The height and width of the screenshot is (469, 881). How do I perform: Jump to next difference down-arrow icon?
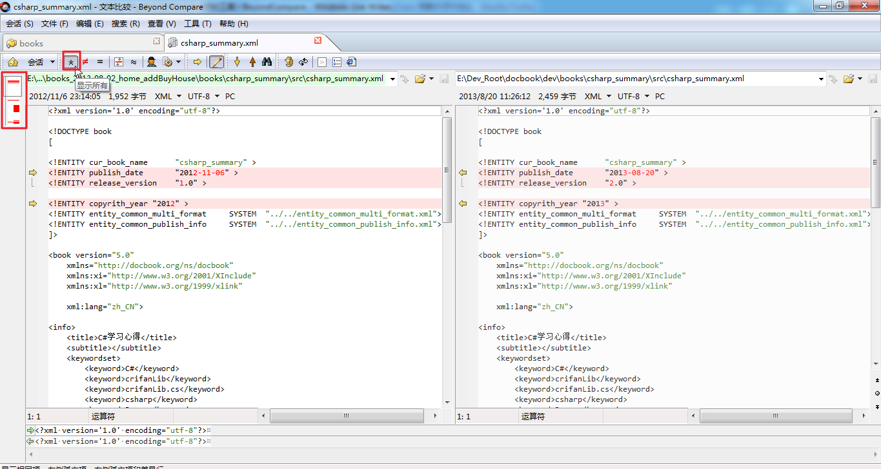[x=237, y=62]
